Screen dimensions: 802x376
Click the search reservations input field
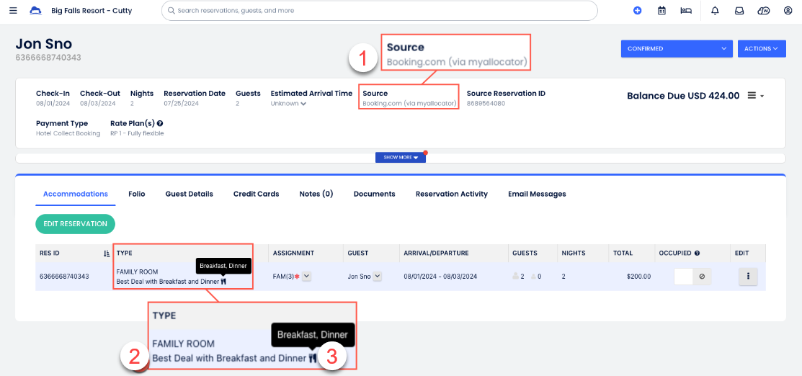click(x=380, y=11)
